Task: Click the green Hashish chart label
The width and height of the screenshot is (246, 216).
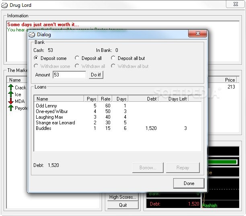Action: point(210,205)
